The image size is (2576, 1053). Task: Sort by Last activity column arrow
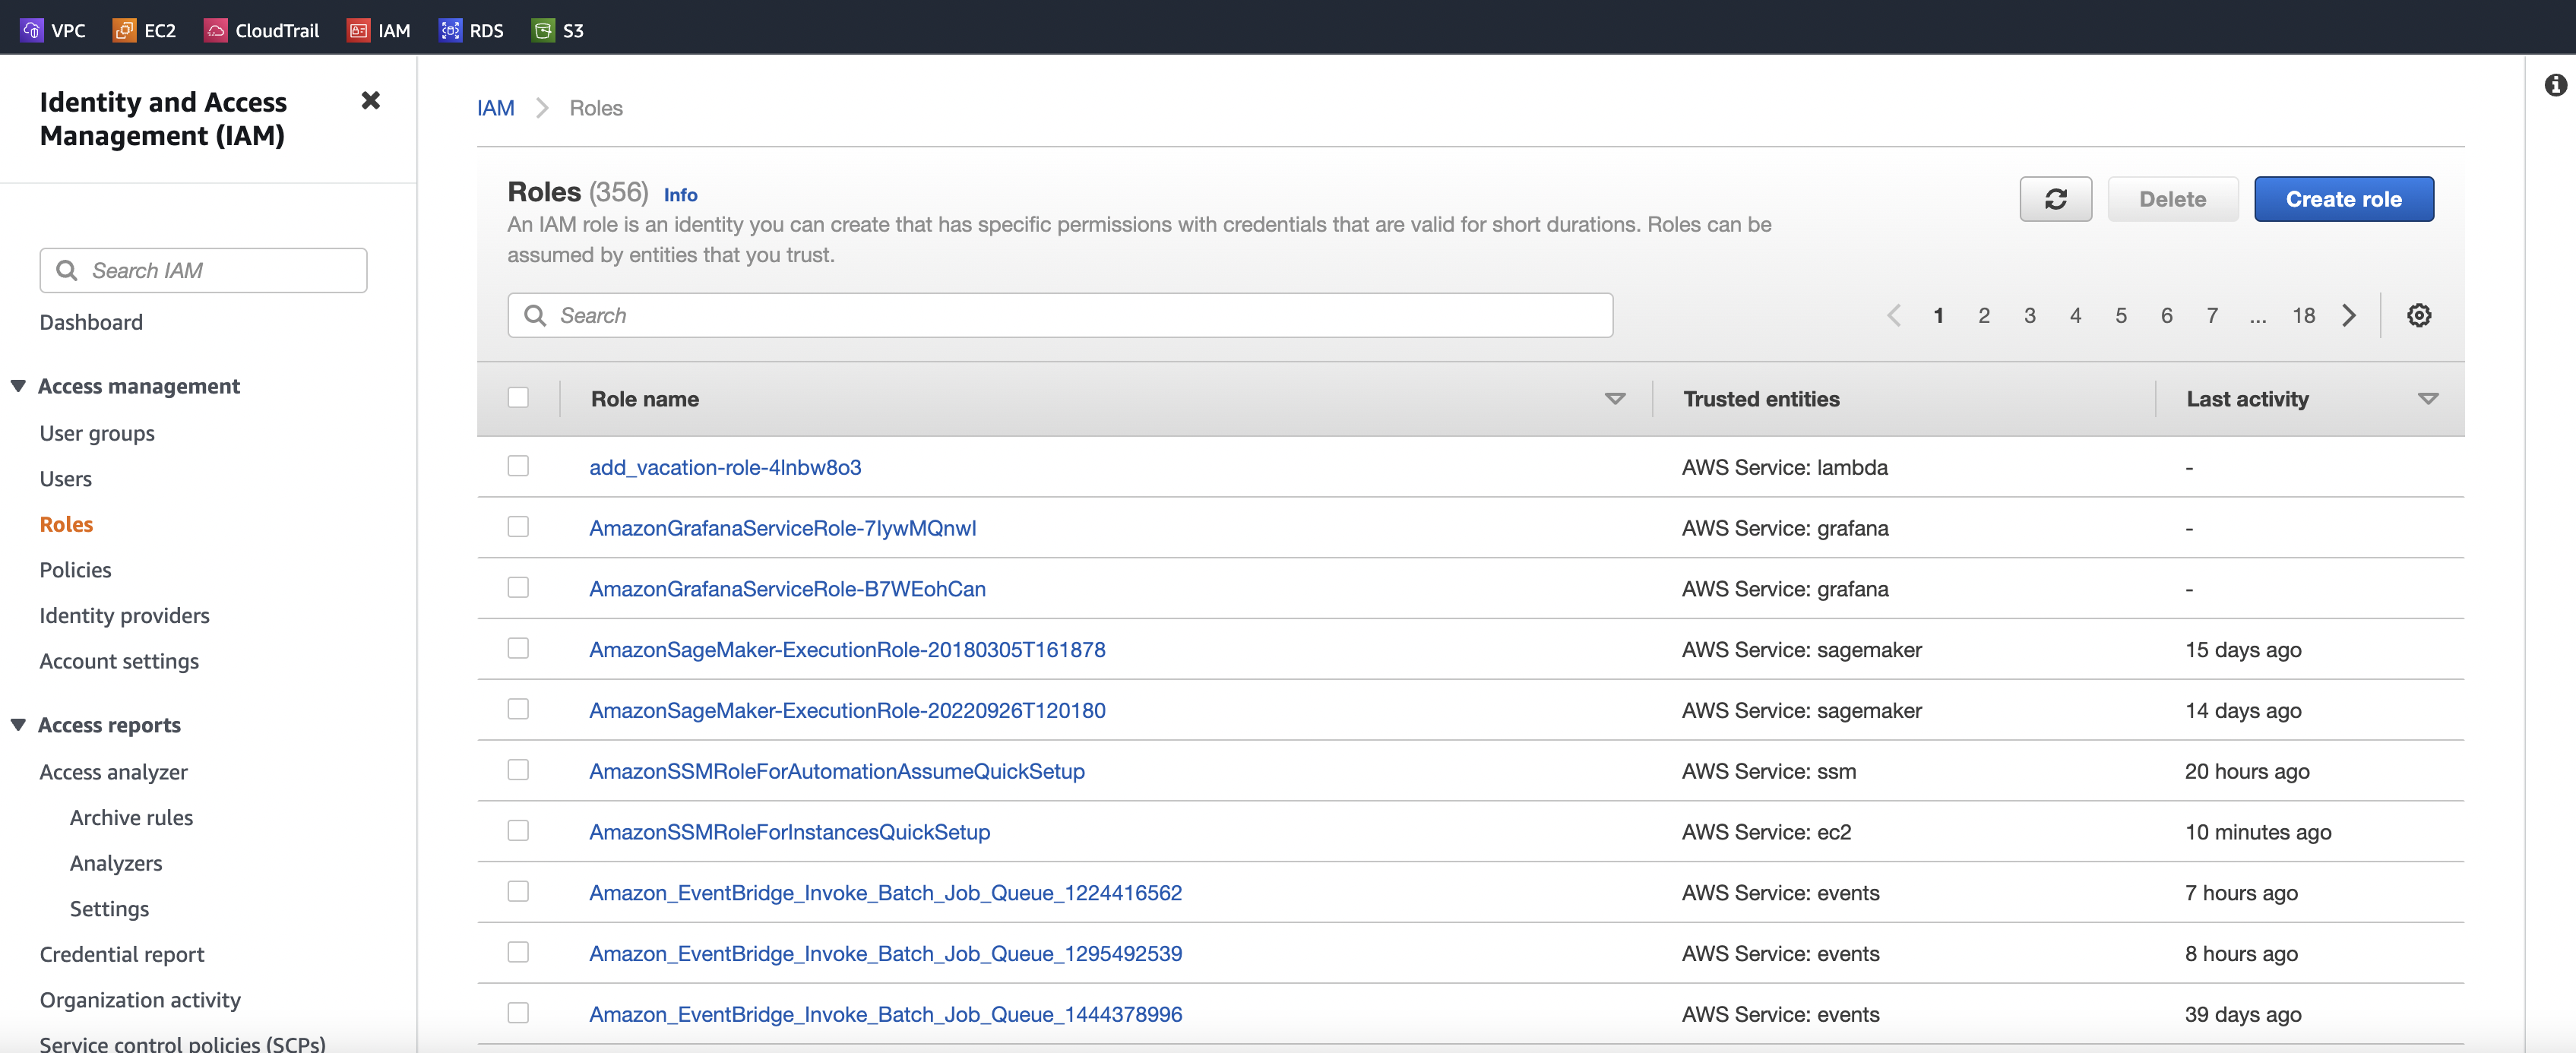(x=2427, y=399)
